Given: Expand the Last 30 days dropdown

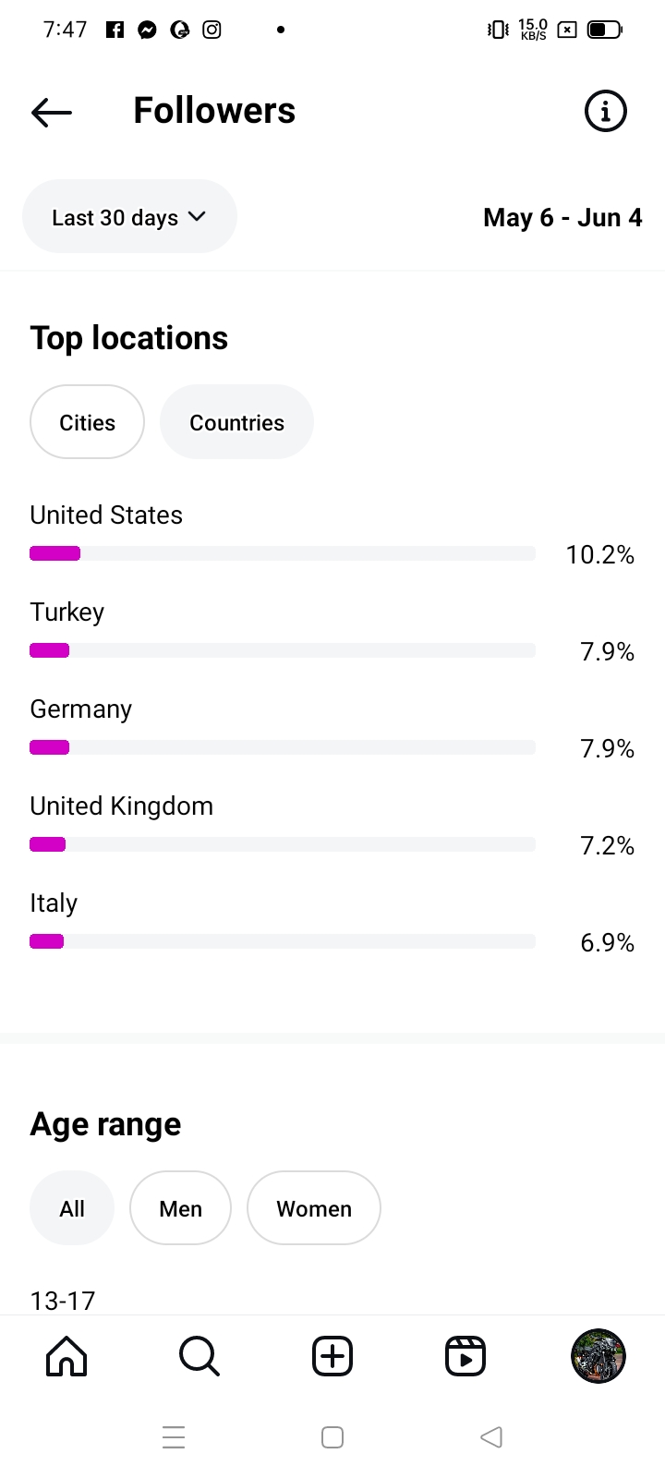Looking at the screenshot, I should (x=129, y=217).
